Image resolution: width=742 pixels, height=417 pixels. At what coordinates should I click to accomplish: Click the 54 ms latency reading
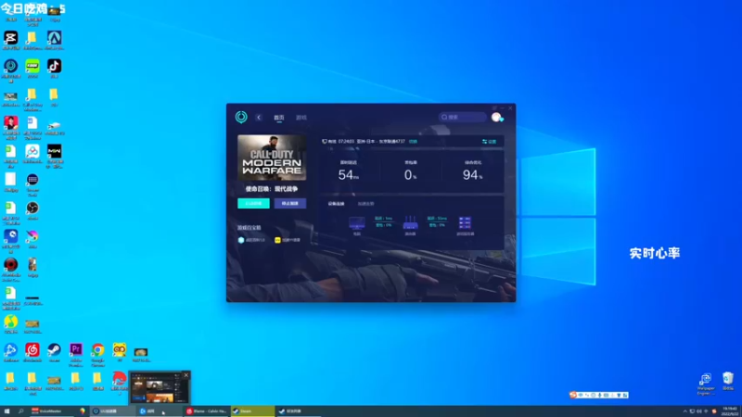[x=349, y=175]
